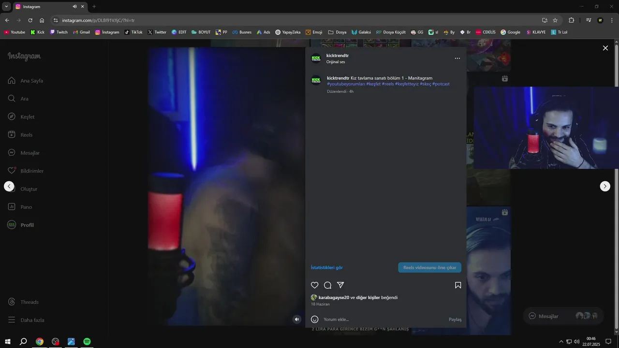Open the Kick bookmark
Screen dimensions: 619x348
(37, 32)
